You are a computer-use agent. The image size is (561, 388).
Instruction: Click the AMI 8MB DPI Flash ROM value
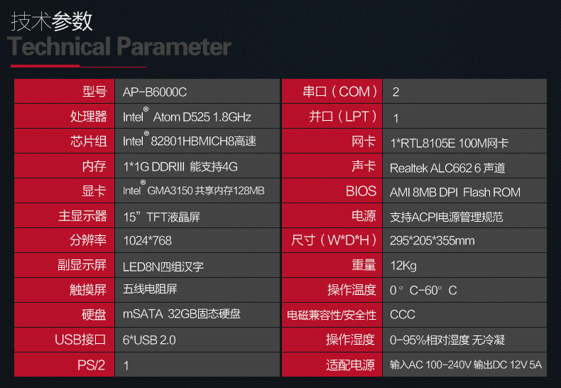(455, 193)
